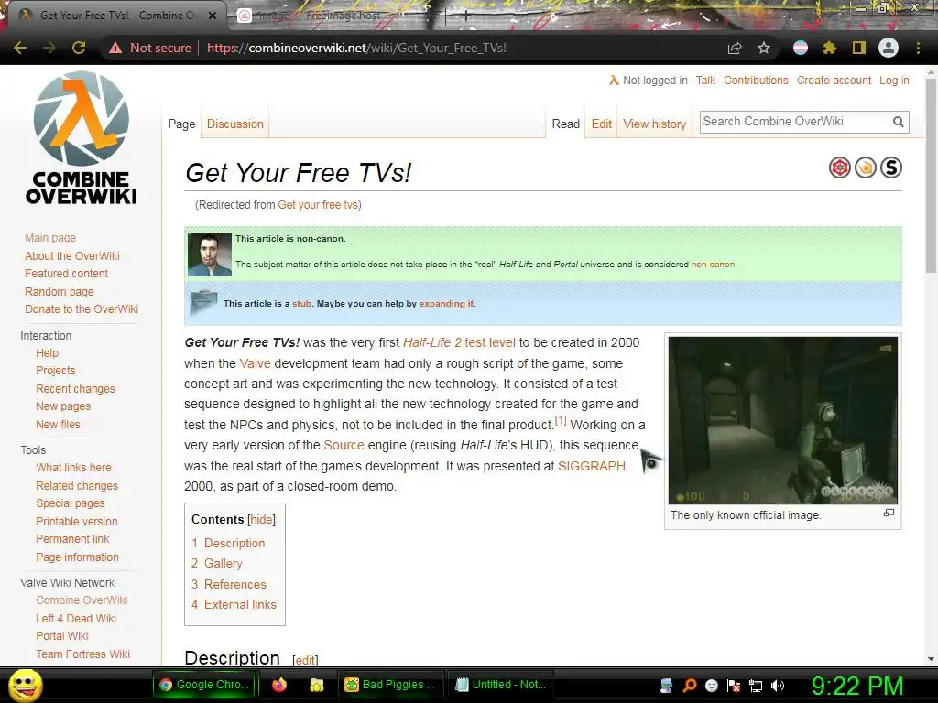938x703 pixels.
Task: Open a new browser tab
Action: click(x=466, y=16)
